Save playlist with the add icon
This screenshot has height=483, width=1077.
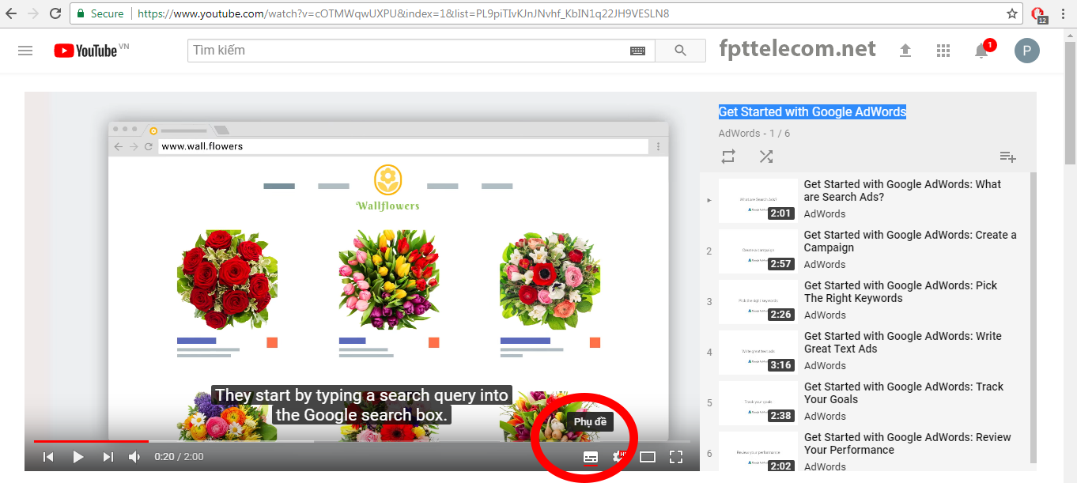[1007, 157]
